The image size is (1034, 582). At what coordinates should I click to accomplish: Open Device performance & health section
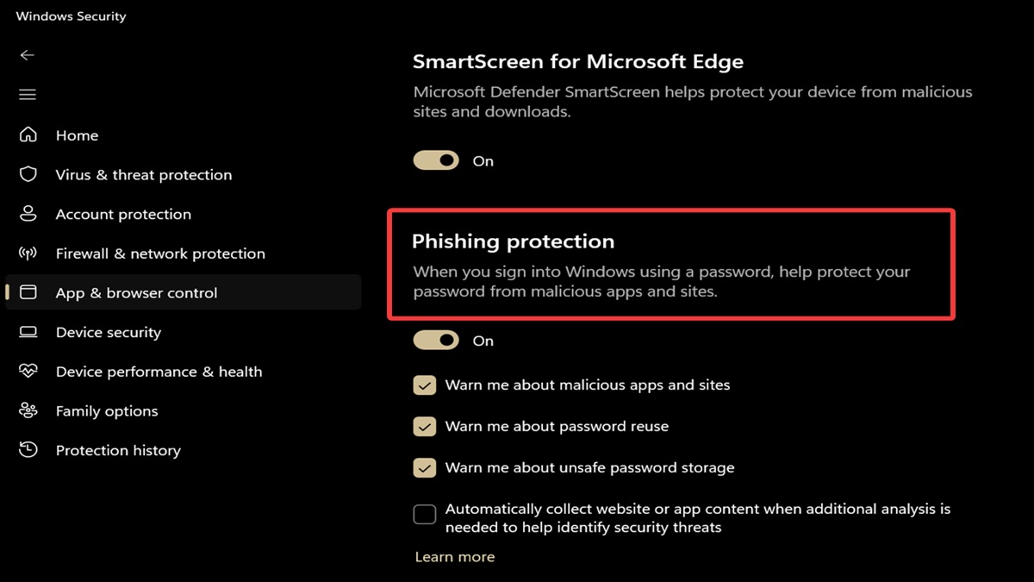point(159,372)
